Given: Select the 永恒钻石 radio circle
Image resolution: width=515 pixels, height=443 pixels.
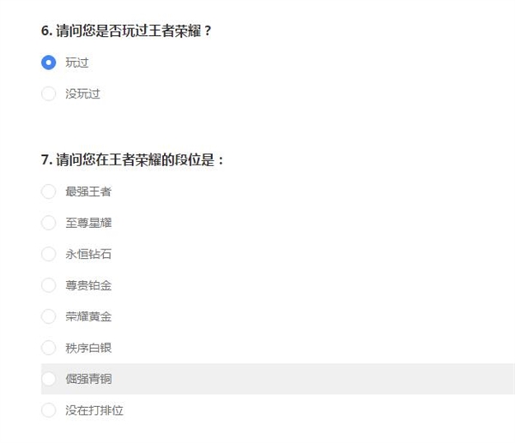Looking at the screenshot, I should point(48,254).
